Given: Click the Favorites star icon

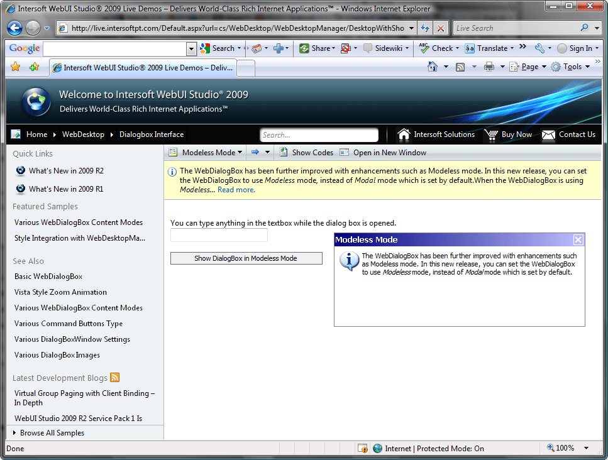Looking at the screenshot, I should pos(15,66).
